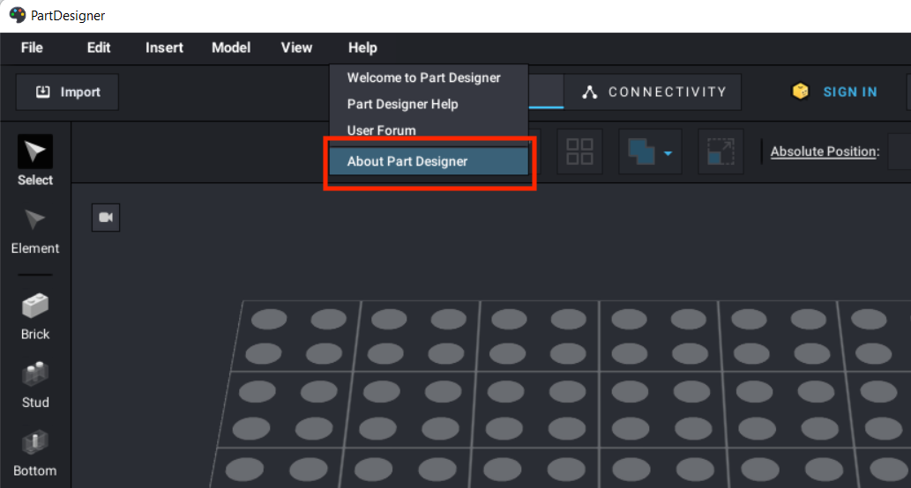Image resolution: width=911 pixels, height=488 pixels.
Task: Open the Model menu
Action: [x=231, y=48]
